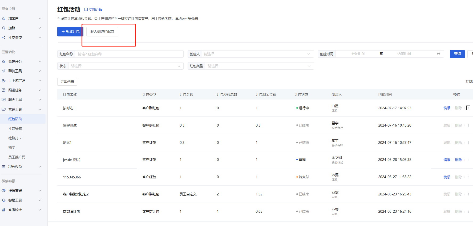Click the 导出列表 button
Screen dimensions: 473x226
click(67, 82)
